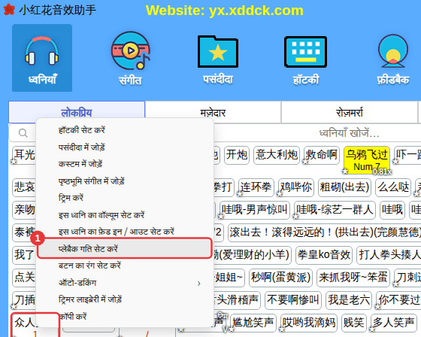Viewport: 421px width, 337px height.
Task: Click favorite star on 多人笑声 button
Action: tap(372, 329)
